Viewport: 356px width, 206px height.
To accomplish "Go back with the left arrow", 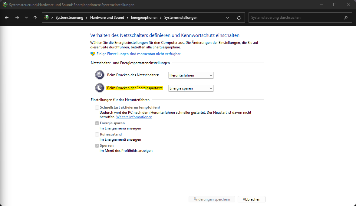I will (x=7, y=18).
